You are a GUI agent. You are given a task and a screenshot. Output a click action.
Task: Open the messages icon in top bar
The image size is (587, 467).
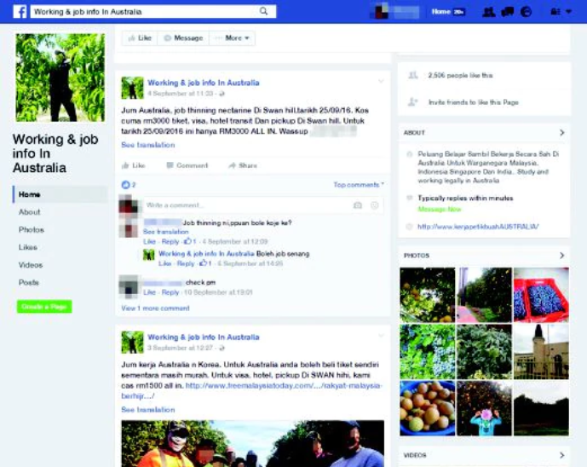[x=507, y=12]
